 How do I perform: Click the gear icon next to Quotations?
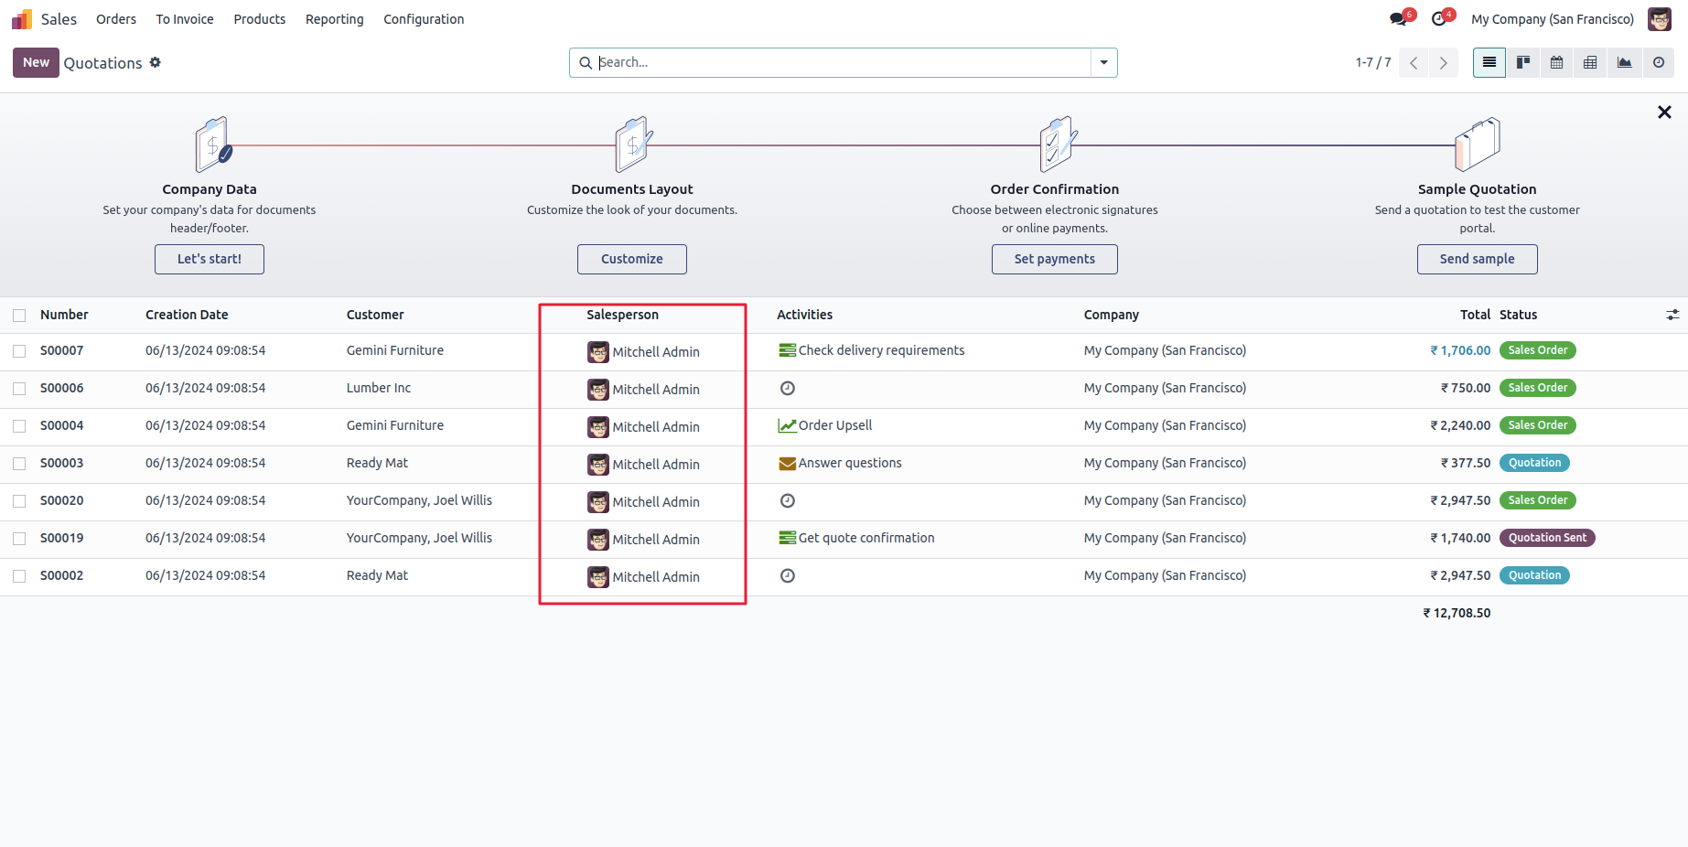pyautogui.click(x=156, y=62)
